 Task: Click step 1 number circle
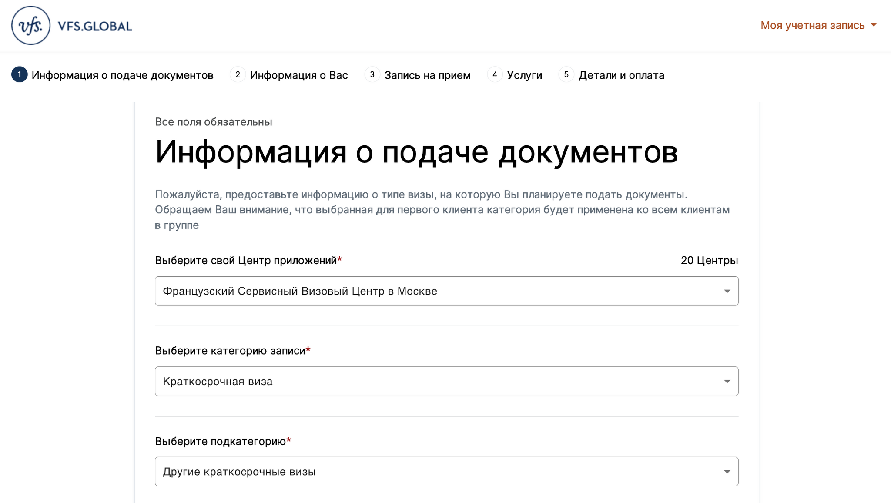point(19,75)
